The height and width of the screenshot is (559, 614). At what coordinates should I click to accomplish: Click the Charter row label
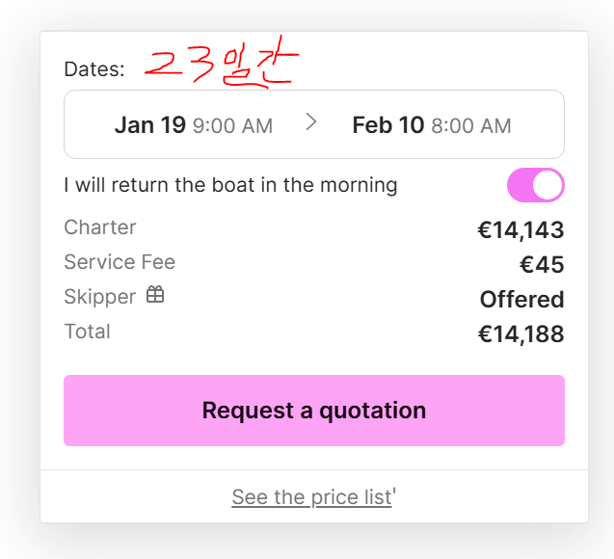point(100,227)
